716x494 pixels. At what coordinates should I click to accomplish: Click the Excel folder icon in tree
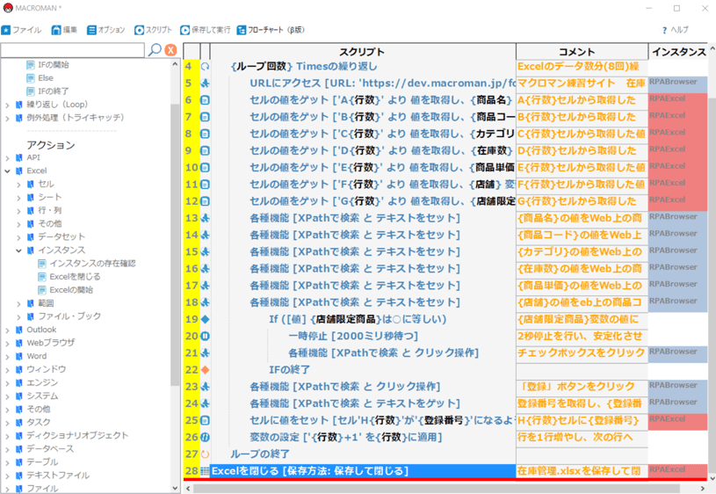pos(18,171)
